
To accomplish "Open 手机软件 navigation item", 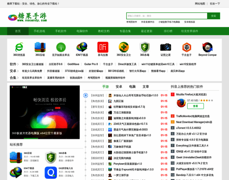I will [61, 31].
